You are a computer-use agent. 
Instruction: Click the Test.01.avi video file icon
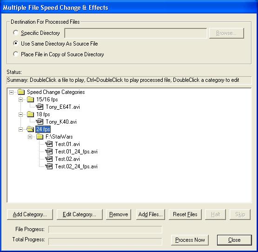click(49, 144)
